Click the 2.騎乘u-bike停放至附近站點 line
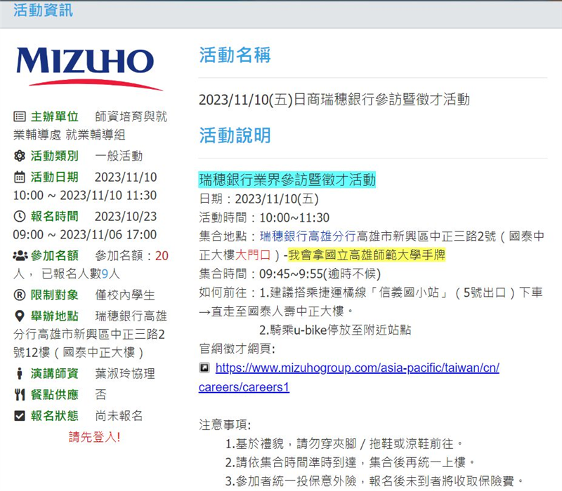The height and width of the screenshot is (491, 562). 335,330
